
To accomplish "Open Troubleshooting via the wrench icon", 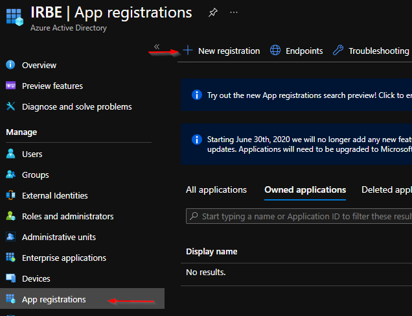I will pos(338,50).
